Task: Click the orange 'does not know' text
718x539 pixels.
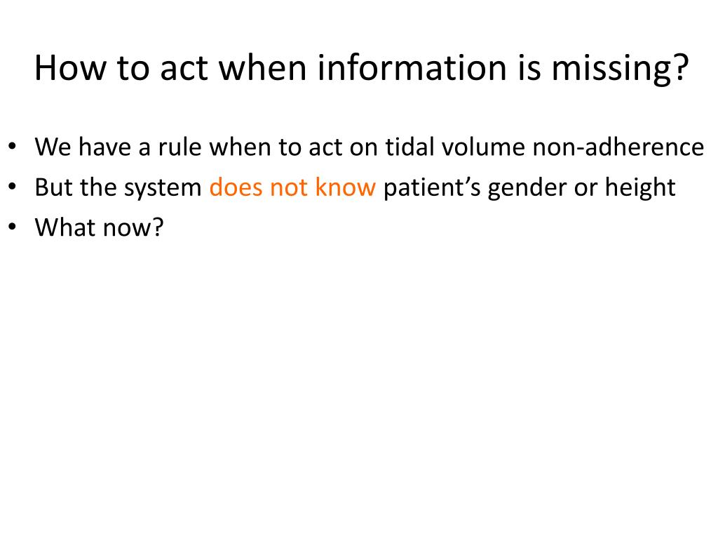Action: pyautogui.click(x=292, y=187)
